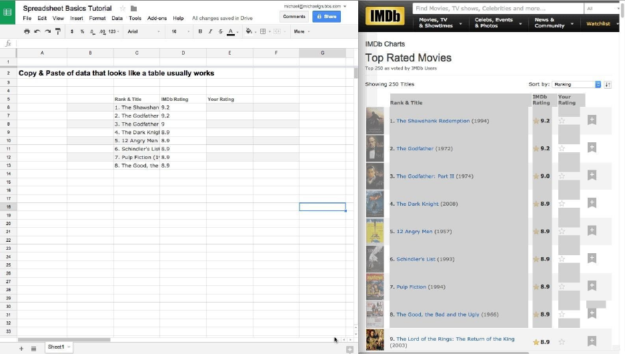
Task: Open The Shawshank Redemption link
Action: coord(433,121)
